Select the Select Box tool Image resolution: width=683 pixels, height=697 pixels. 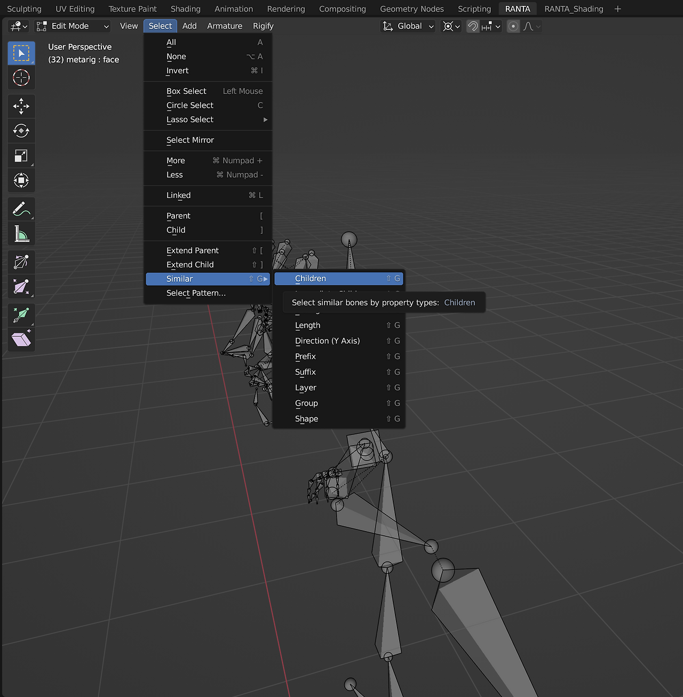point(21,53)
